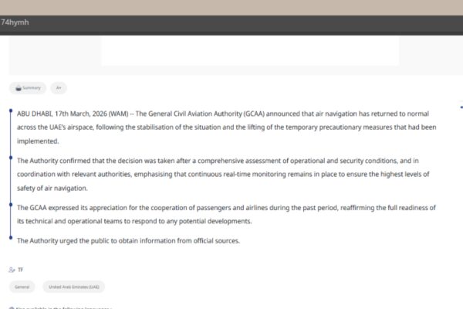
Task: Open the article Summary button
Action: [x=28, y=88]
